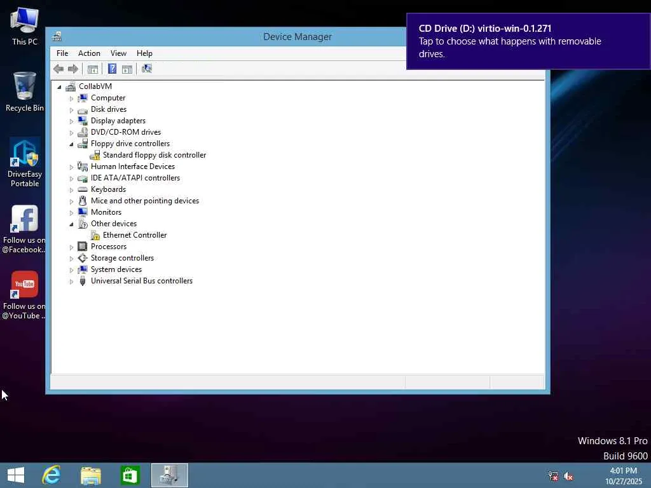Select the Ethernet Controller label
The image size is (651, 488).
point(135,235)
